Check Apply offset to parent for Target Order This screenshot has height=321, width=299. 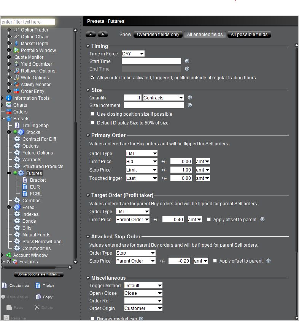click(209, 219)
